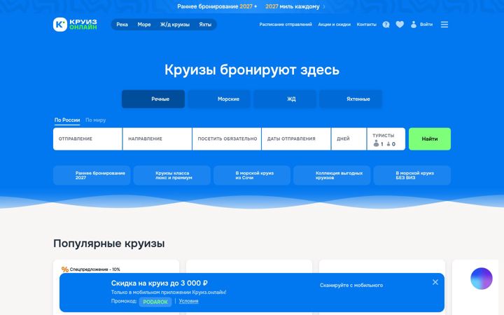The width and height of the screenshot is (504, 315).
Task: Open the Направление dropdown field
Action: (x=157, y=139)
